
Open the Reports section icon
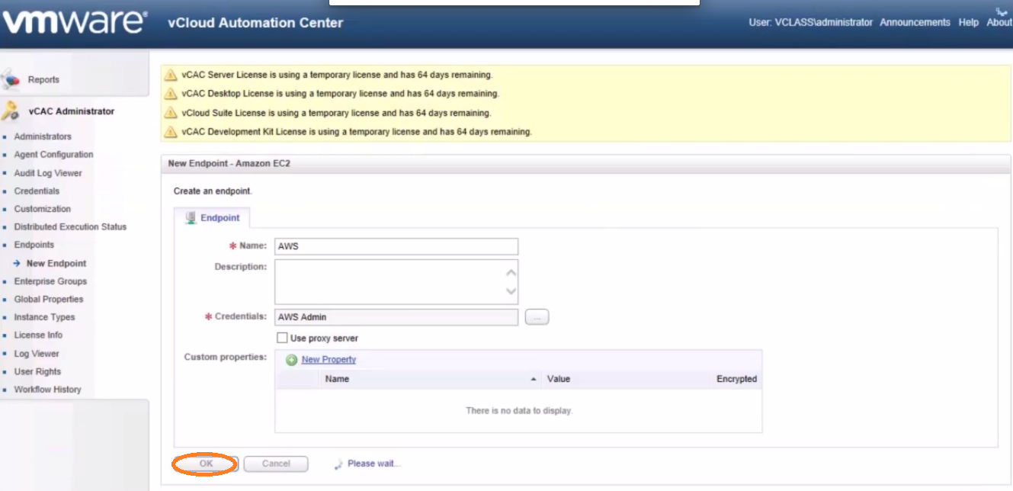[x=11, y=79]
